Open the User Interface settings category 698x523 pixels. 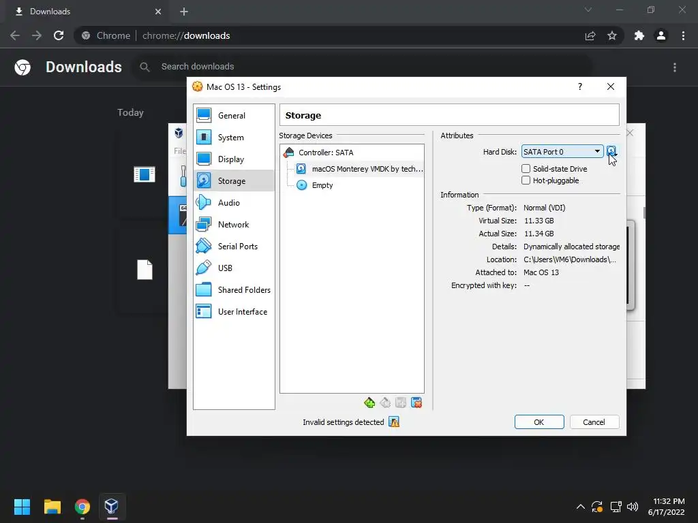click(x=234, y=312)
